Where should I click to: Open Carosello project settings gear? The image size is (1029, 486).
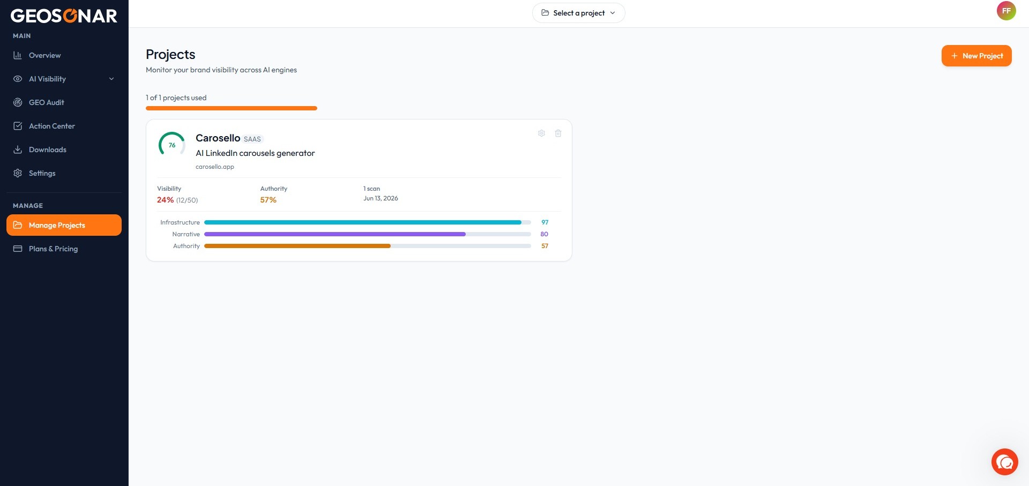click(x=541, y=133)
